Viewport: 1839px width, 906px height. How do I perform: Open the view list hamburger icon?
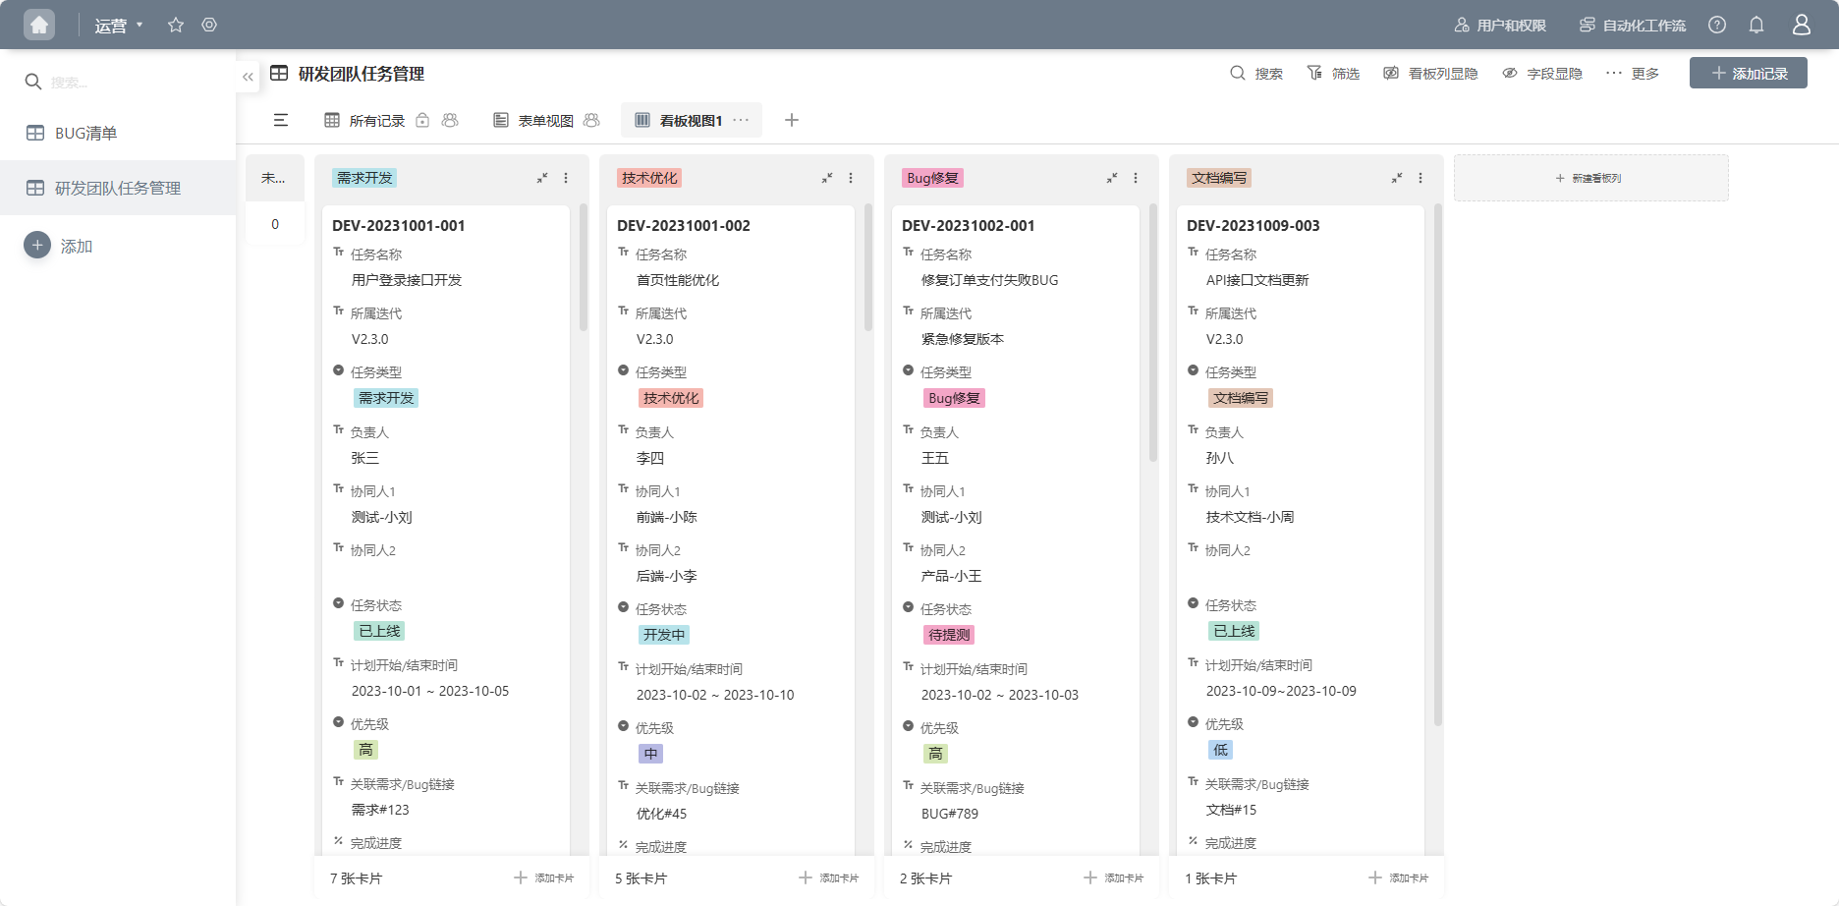[x=281, y=120]
